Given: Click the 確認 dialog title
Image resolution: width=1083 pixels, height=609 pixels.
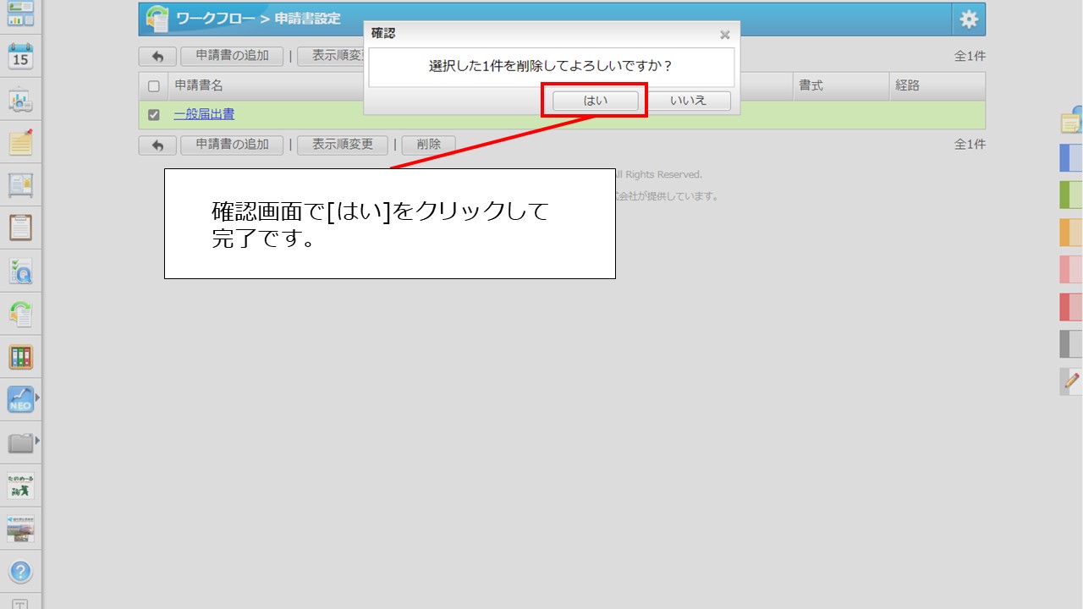Looking at the screenshot, I should pyautogui.click(x=383, y=34).
